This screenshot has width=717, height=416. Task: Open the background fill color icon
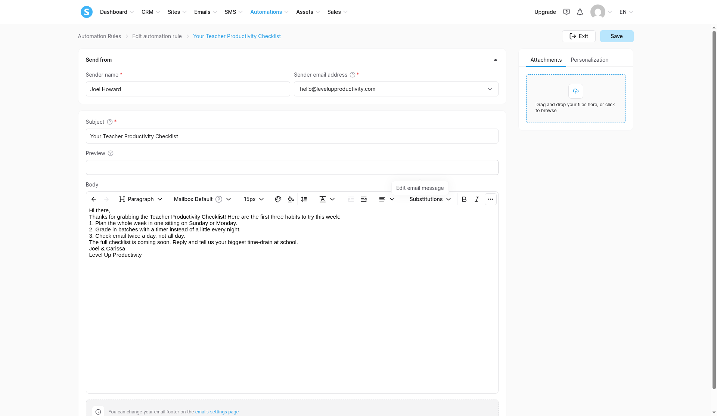click(291, 199)
